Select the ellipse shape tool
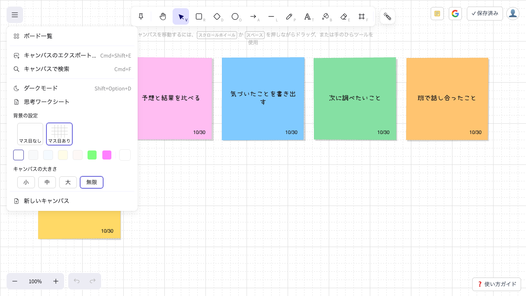The height and width of the screenshot is (296, 526). coord(235,16)
